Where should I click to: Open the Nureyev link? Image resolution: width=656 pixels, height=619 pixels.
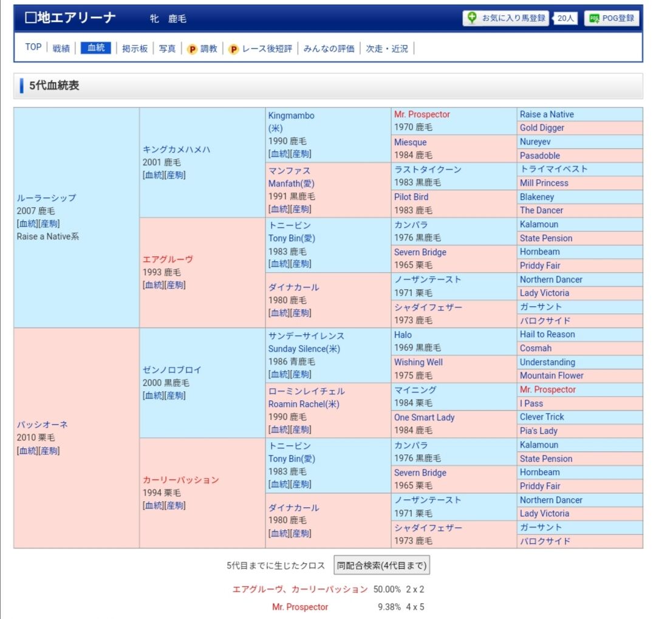pos(535,142)
